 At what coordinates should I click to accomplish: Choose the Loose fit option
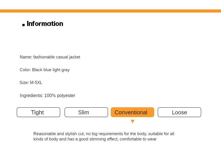(179, 112)
